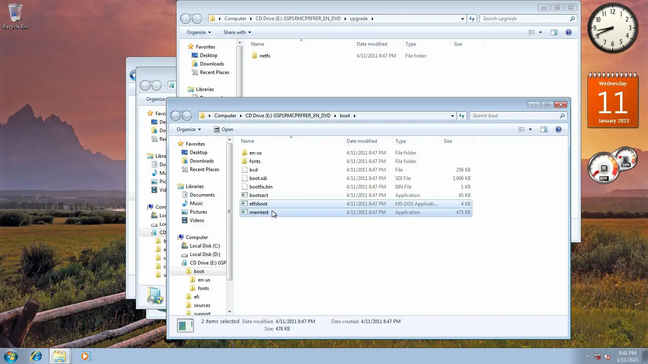Select Local Disk (D:) in sidebar
Viewport: 648px width, 364px height.
(205, 254)
